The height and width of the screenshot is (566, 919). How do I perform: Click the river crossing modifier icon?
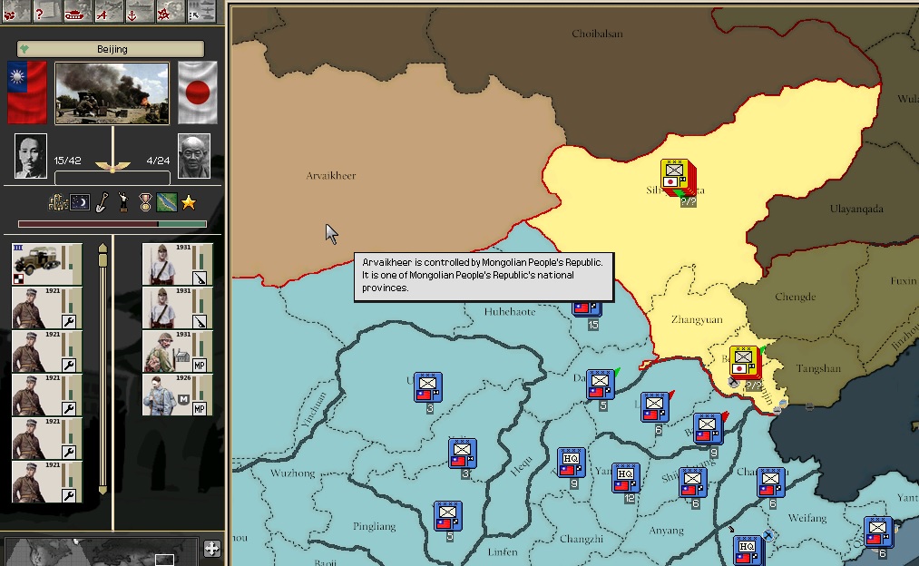(x=167, y=203)
